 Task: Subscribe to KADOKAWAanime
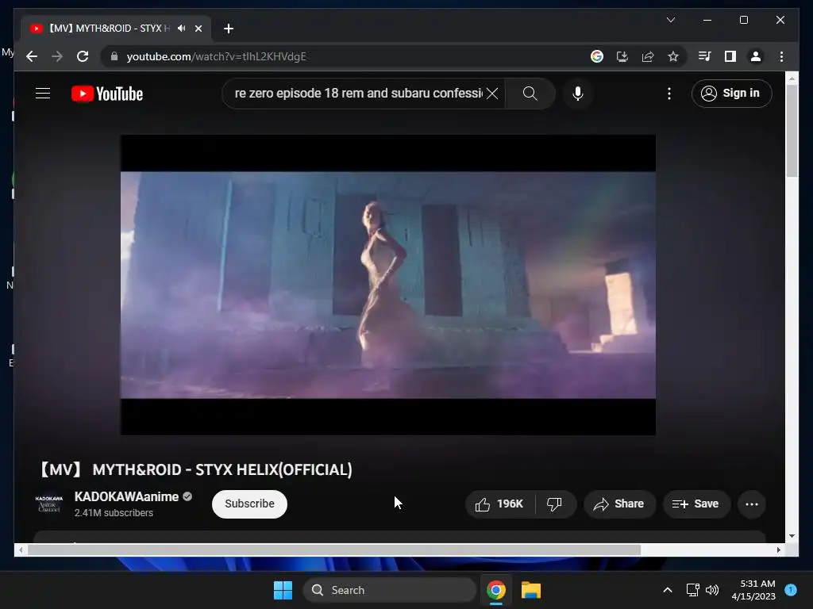pos(249,504)
